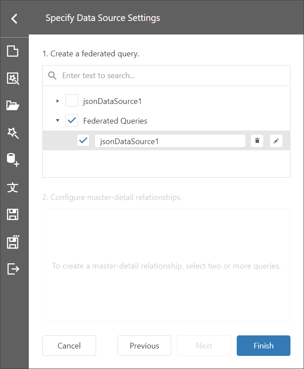Viewport: 304px width, 369px height.
Task: Collapse the Federated Queries node
Action: (58, 121)
